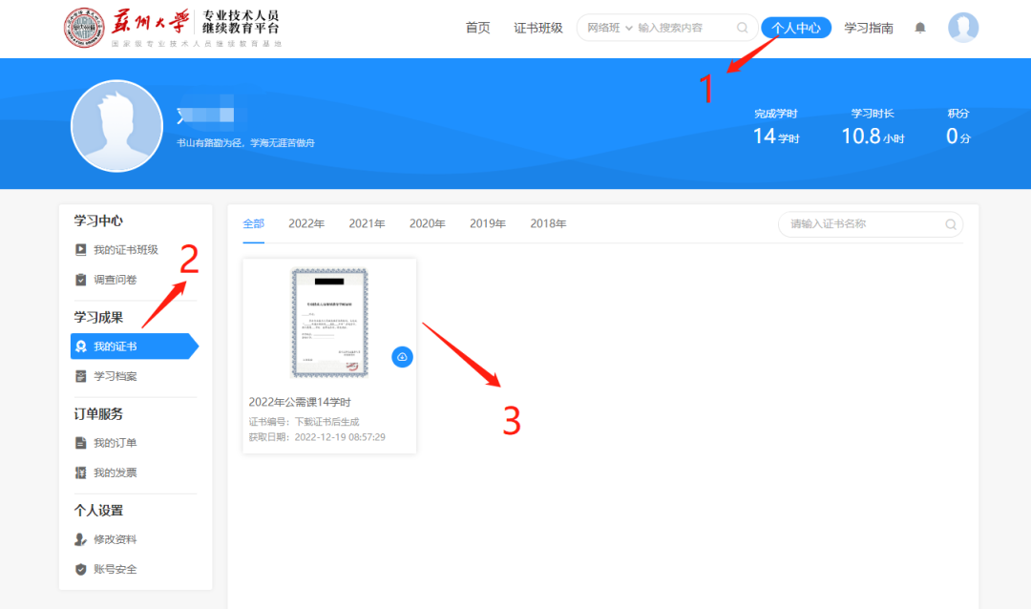This screenshot has width=1031, height=609.
Task: Open the 学习指南 menu item
Action: click(x=869, y=28)
